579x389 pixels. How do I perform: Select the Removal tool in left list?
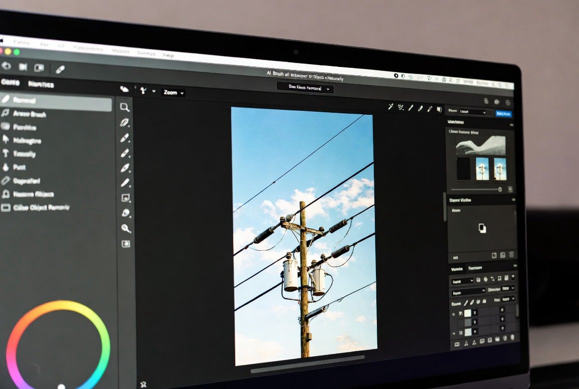(x=55, y=101)
